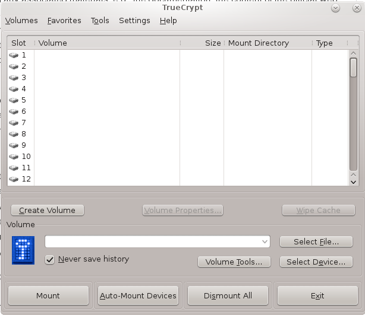
Task: Click Auto-Mount Devices button
Action: pyautogui.click(x=138, y=295)
